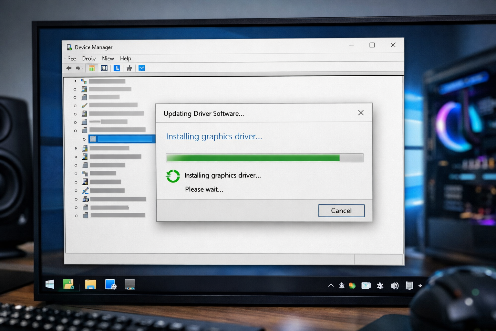The height and width of the screenshot is (331, 496).
Task: Open the Deow menu in Device Manager
Action: 89,59
